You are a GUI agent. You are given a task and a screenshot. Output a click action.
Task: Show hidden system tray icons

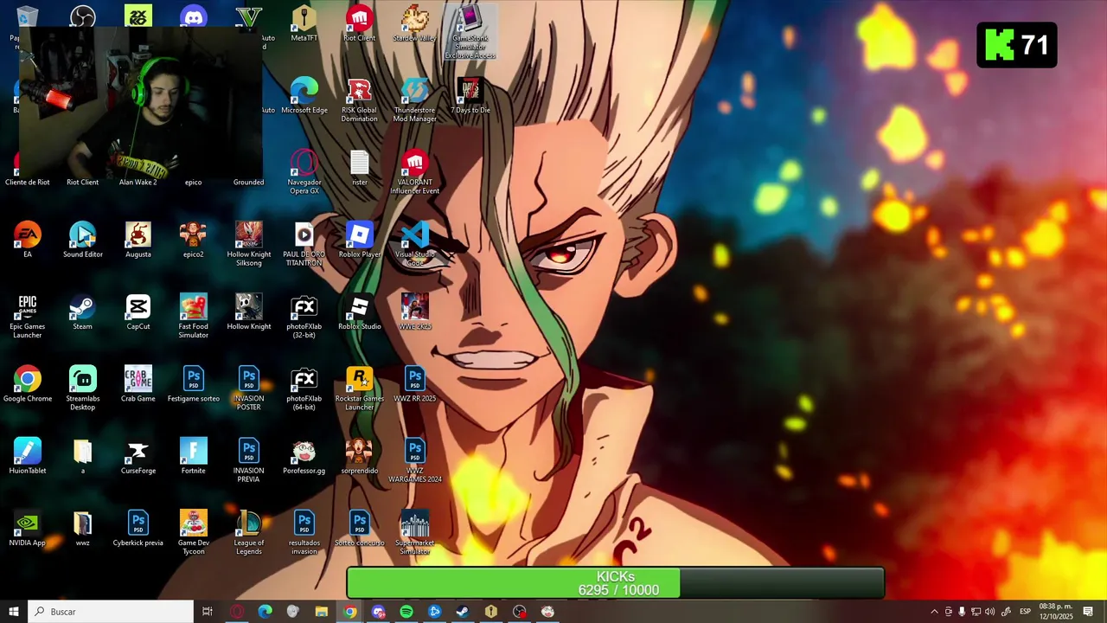(934, 612)
